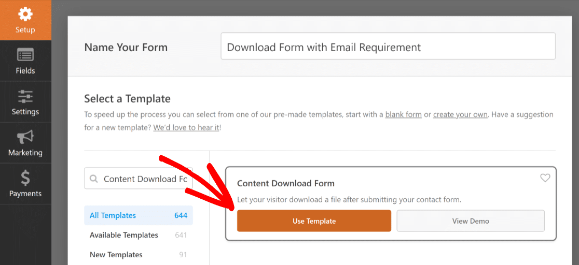Follow the create your own link
This screenshot has width=579, height=265.
click(460, 114)
